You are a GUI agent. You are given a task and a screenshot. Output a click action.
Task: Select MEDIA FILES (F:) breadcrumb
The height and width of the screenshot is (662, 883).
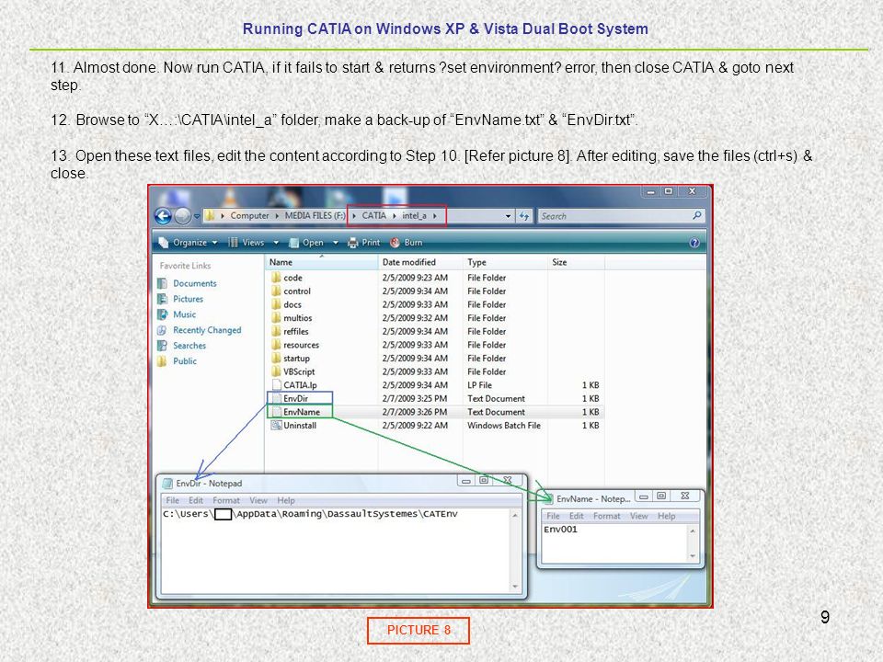pyautogui.click(x=315, y=215)
